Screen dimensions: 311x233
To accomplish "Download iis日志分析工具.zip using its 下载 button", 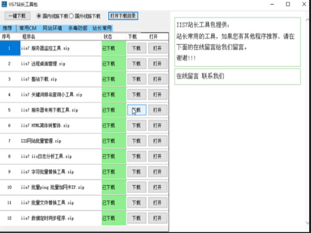I will [x=137, y=156].
